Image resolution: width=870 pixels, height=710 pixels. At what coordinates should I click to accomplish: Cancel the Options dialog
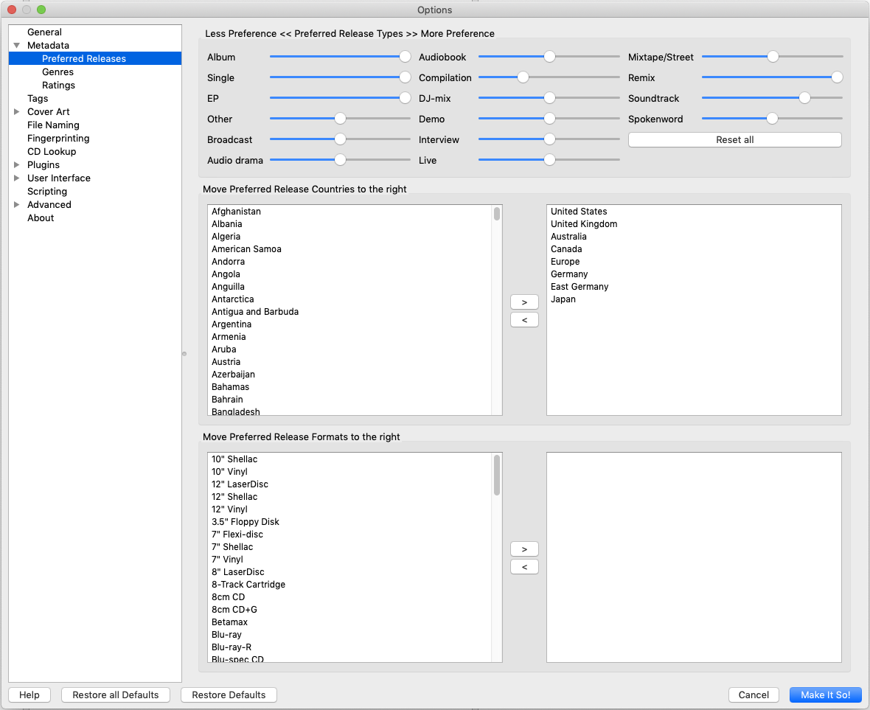(x=754, y=695)
